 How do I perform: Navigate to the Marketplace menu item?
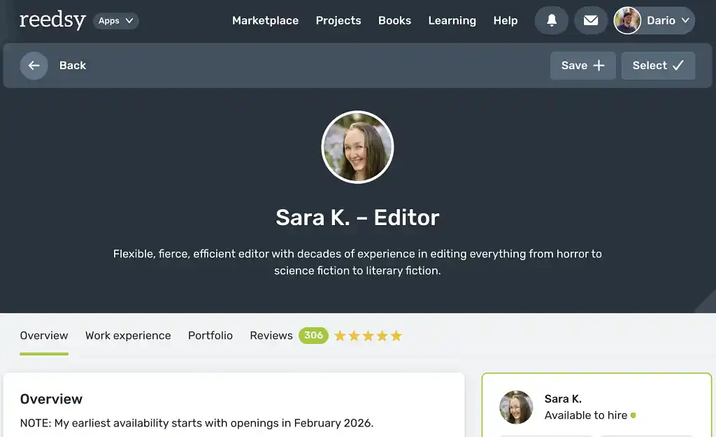[265, 20]
